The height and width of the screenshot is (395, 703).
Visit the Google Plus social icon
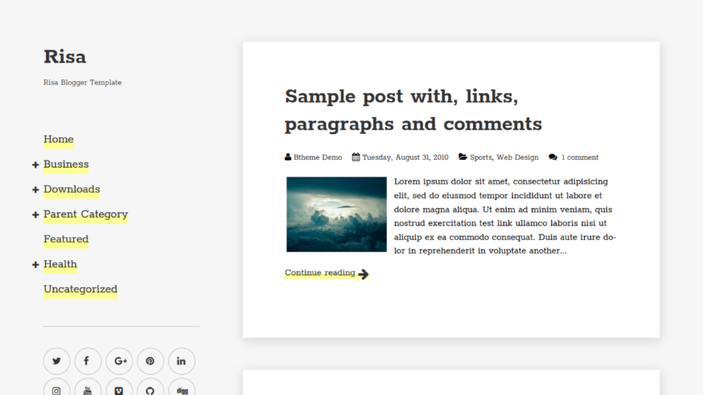click(119, 361)
